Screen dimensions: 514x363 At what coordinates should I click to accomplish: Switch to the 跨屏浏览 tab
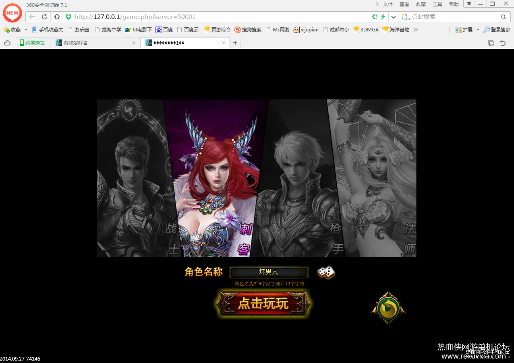coord(33,43)
